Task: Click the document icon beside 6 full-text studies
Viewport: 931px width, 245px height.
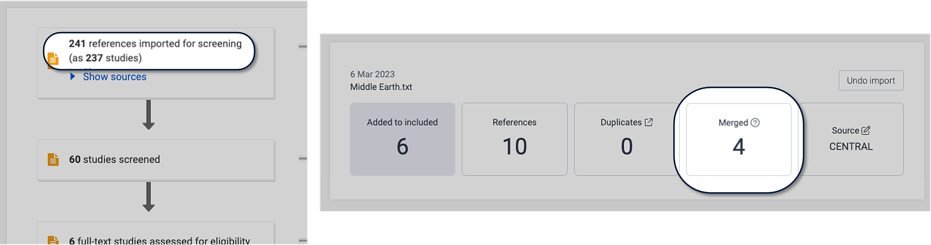Action: pyautogui.click(x=53, y=240)
